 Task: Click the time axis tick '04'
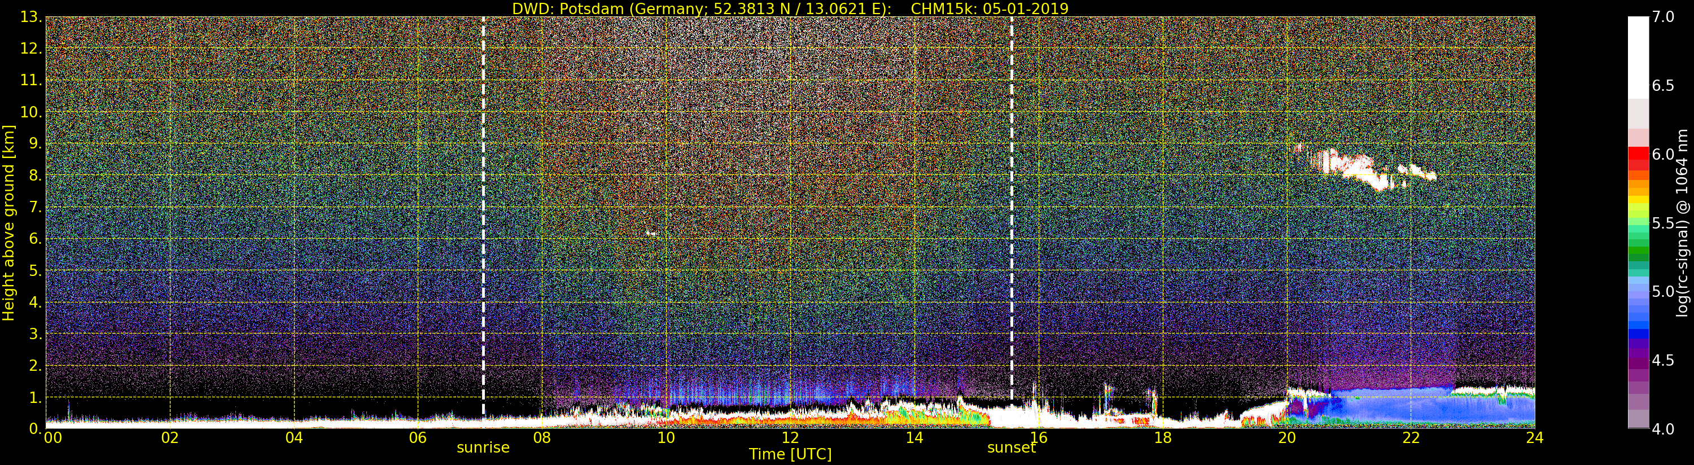pos(294,438)
